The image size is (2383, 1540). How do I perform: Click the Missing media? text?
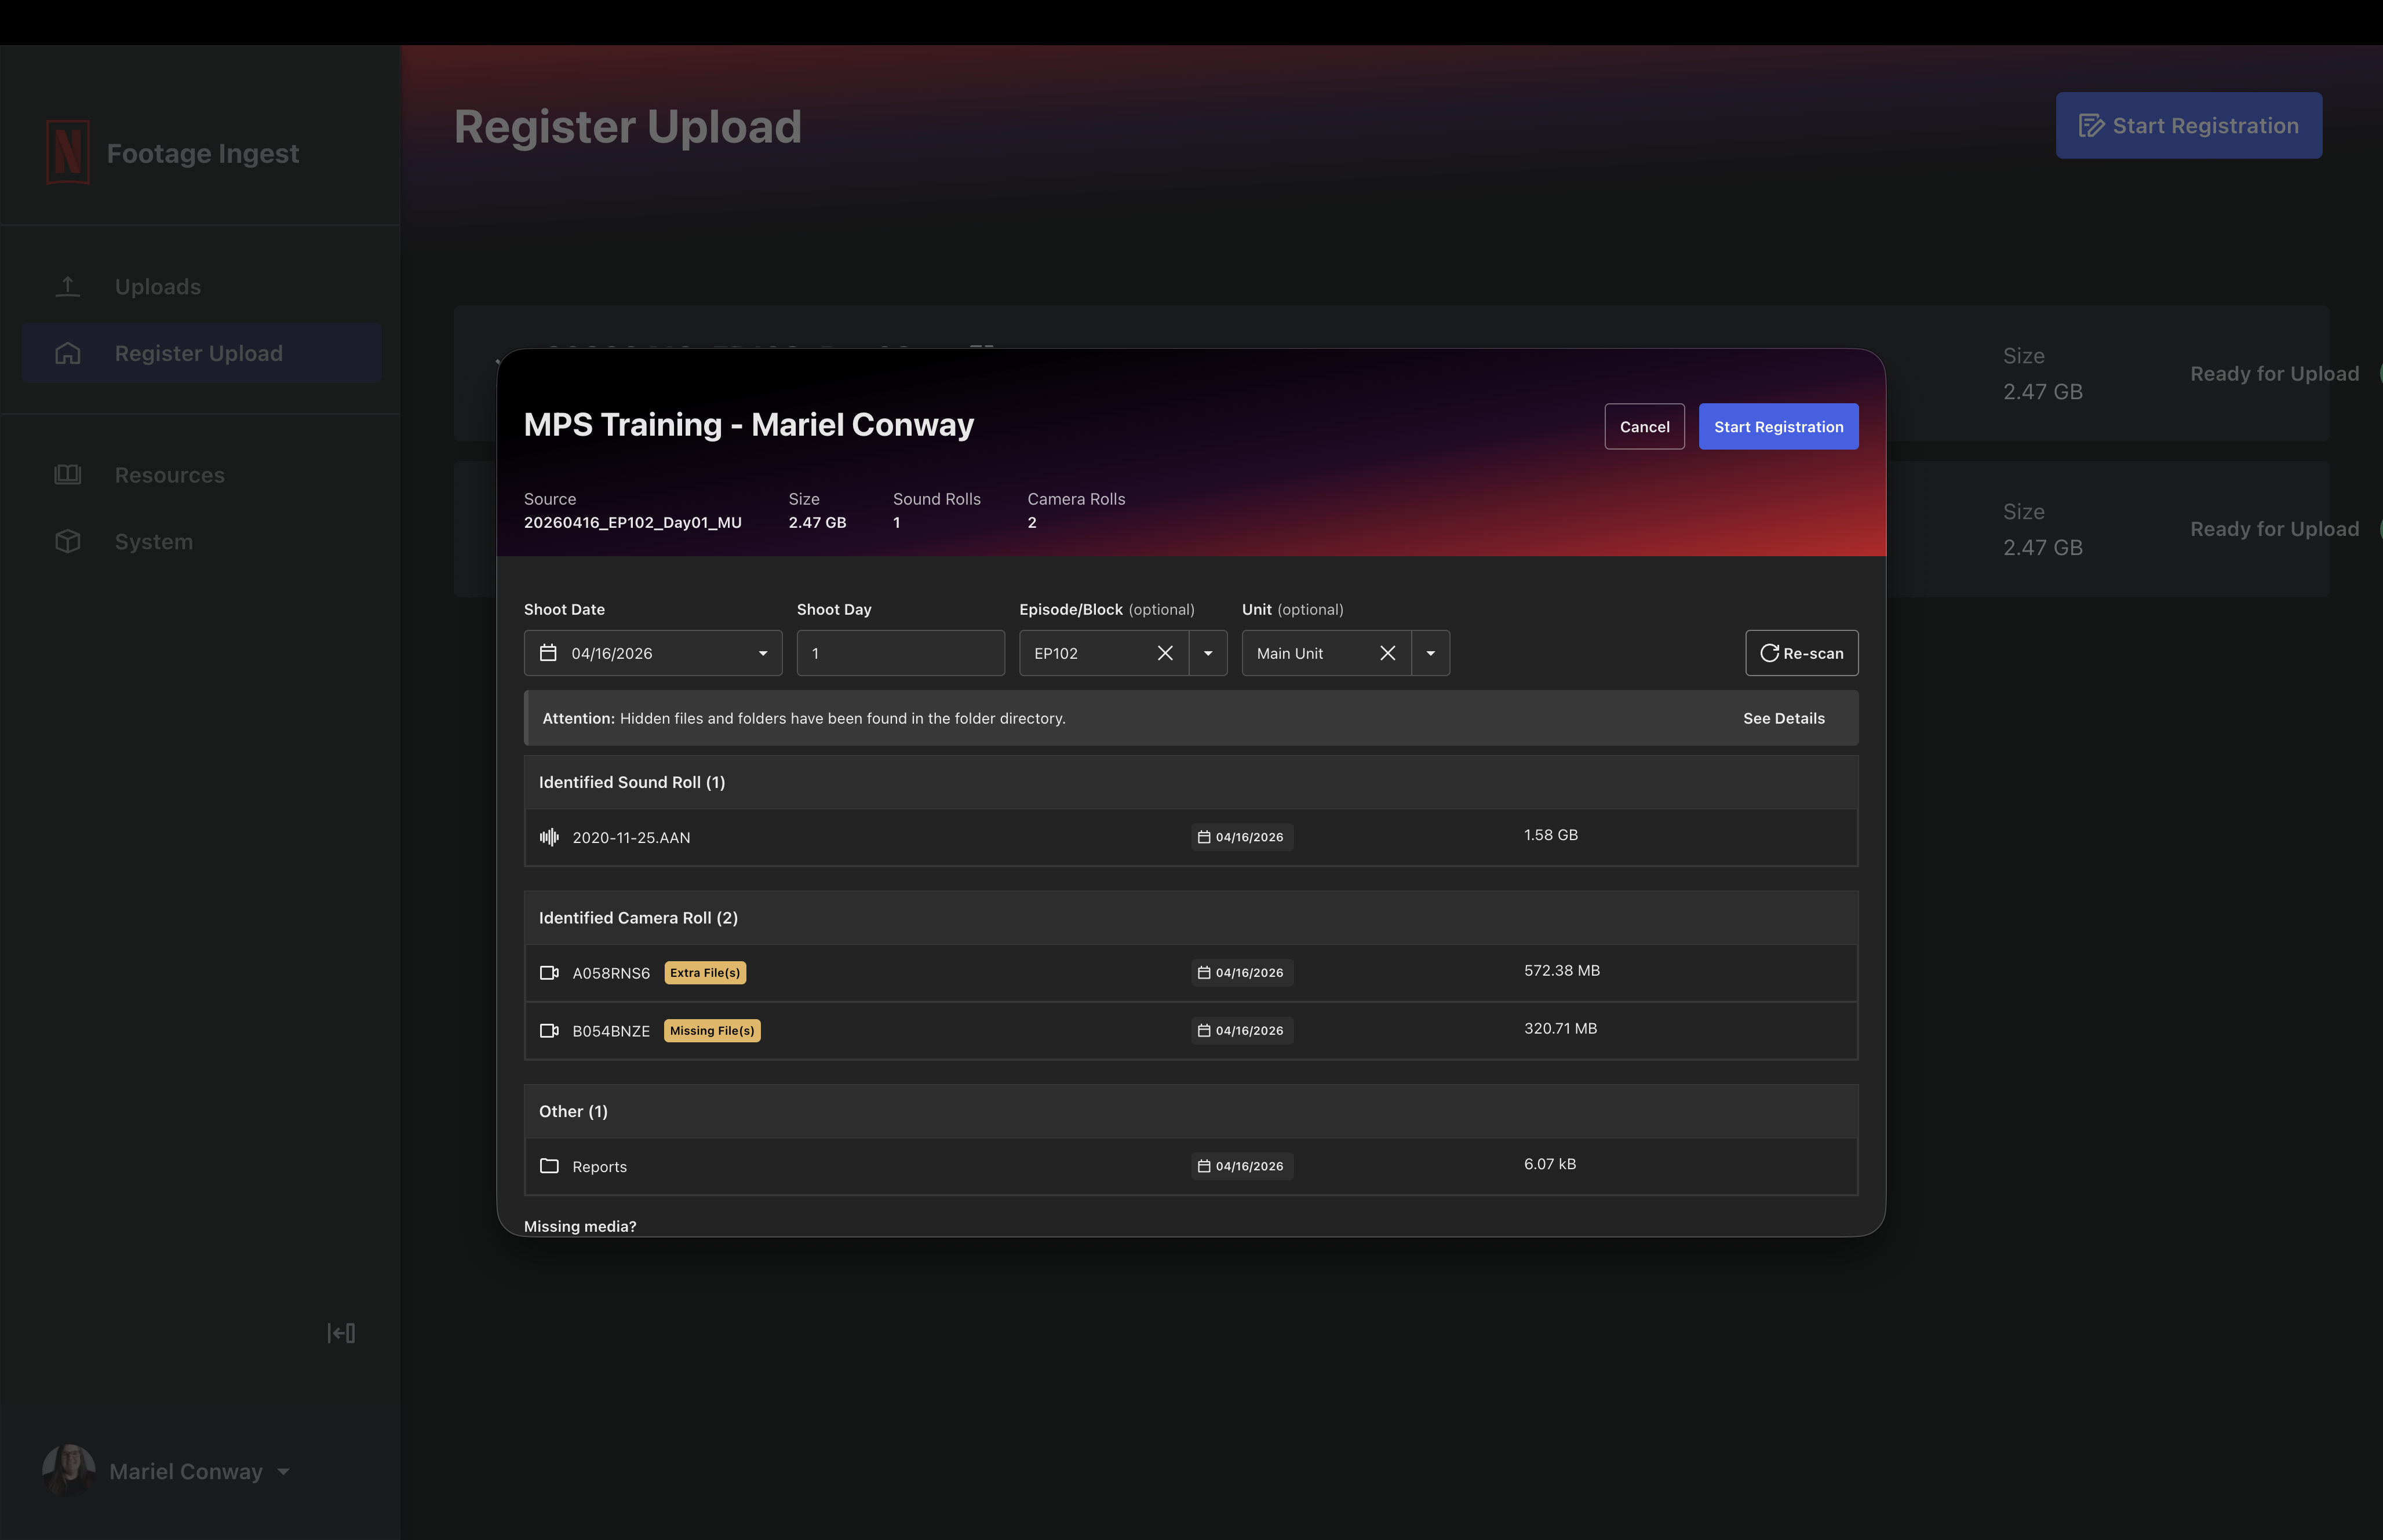point(580,1226)
